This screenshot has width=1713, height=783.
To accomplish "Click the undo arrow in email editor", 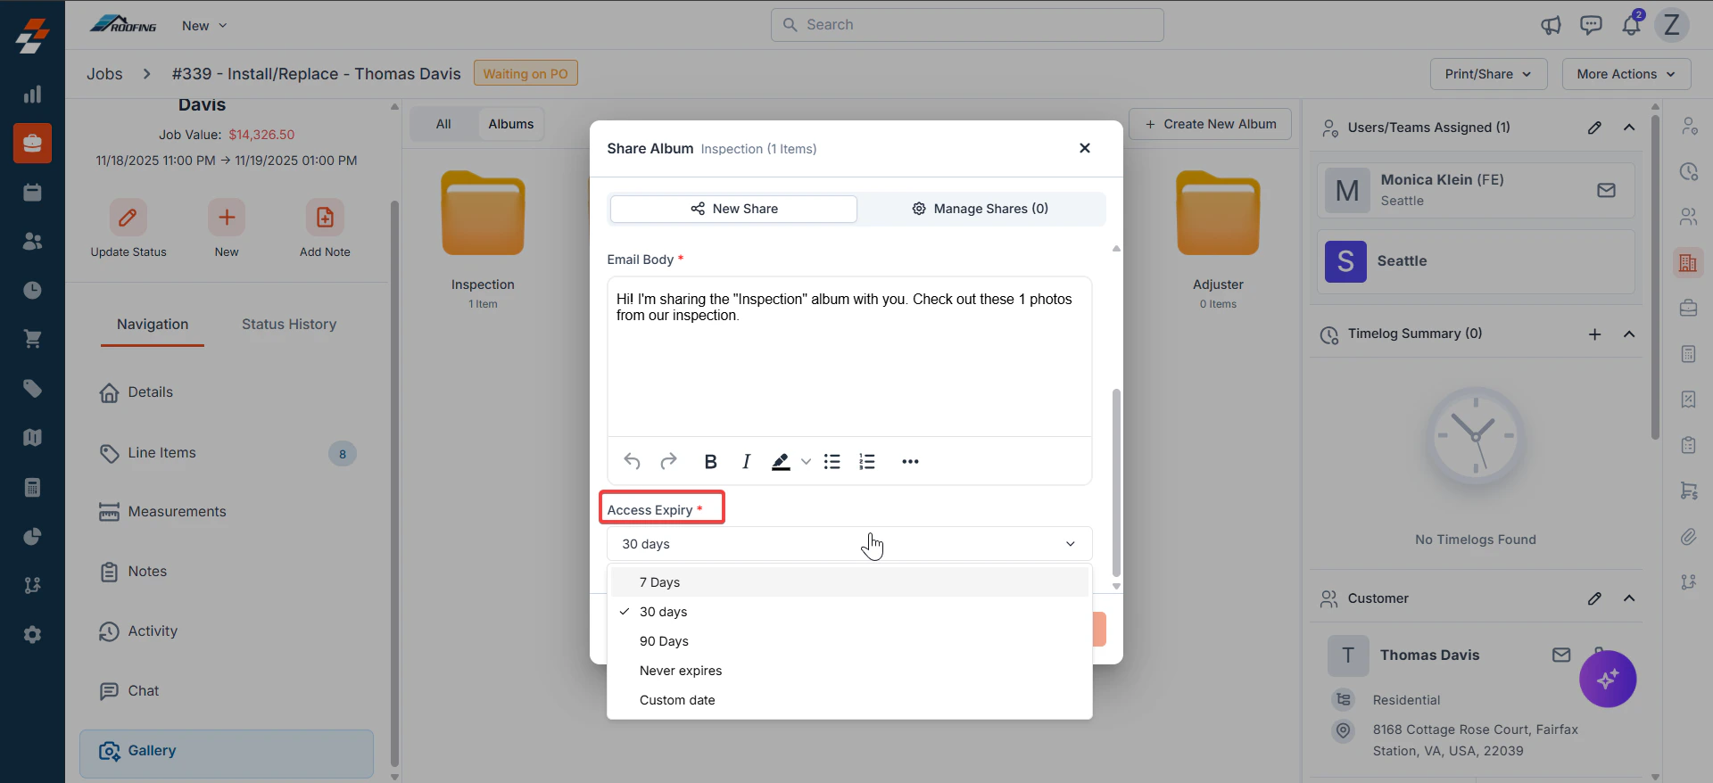I will [632, 461].
